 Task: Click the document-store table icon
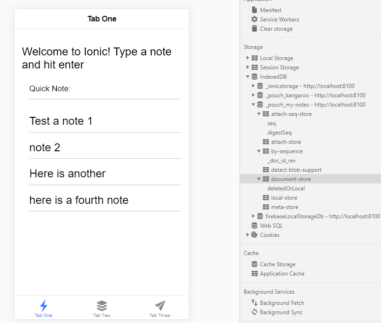[266, 179]
